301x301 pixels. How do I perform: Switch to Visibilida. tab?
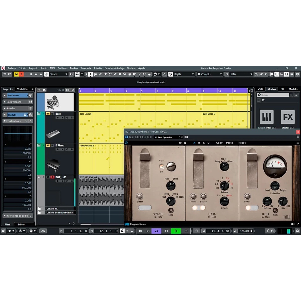[23, 89]
